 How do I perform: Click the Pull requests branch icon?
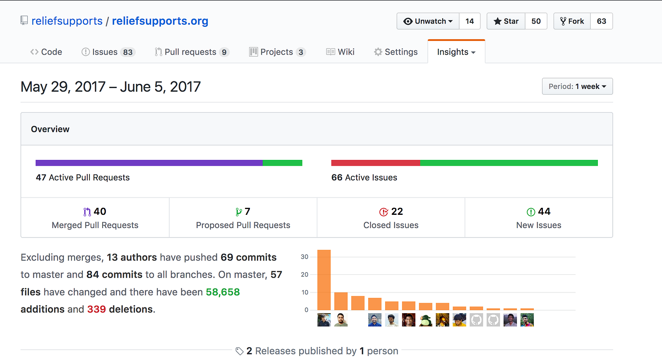[x=158, y=52]
